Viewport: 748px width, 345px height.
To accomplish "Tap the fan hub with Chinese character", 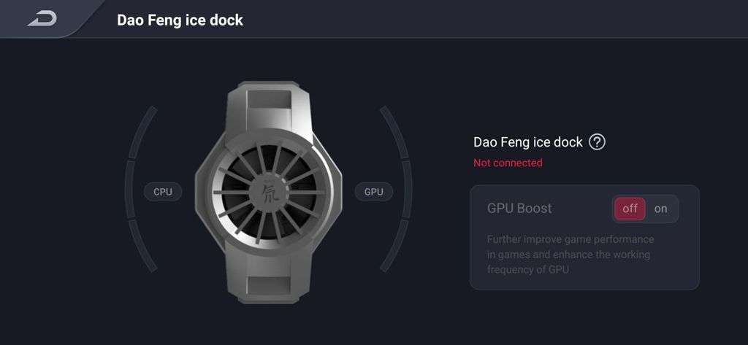I will (x=268, y=192).
